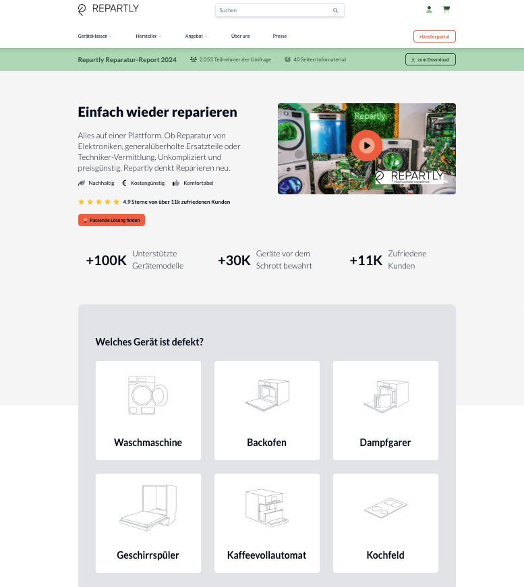Image resolution: width=524 pixels, height=587 pixels.
Task: Click the '+11K' statistic
Action: (x=366, y=260)
